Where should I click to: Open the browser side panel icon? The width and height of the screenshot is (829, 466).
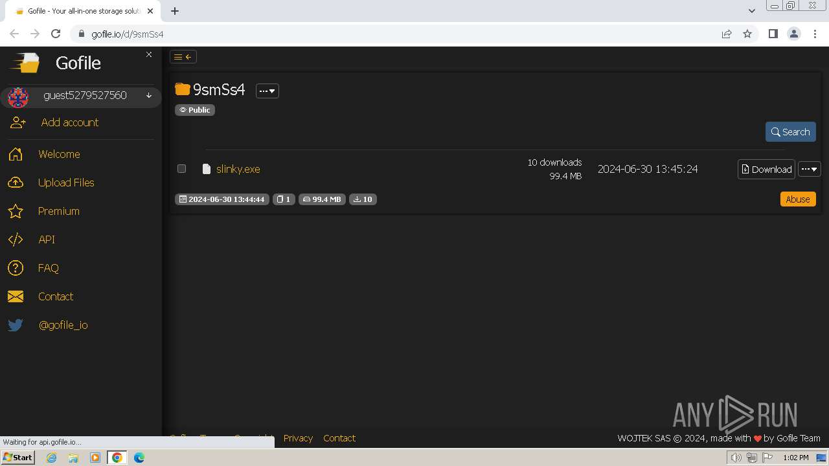click(773, 34)
